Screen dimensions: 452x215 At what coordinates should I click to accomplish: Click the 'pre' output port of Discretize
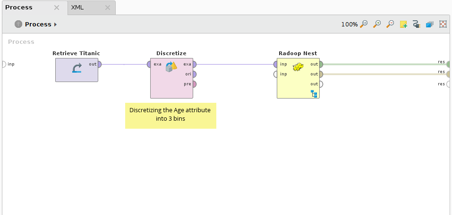194,84
